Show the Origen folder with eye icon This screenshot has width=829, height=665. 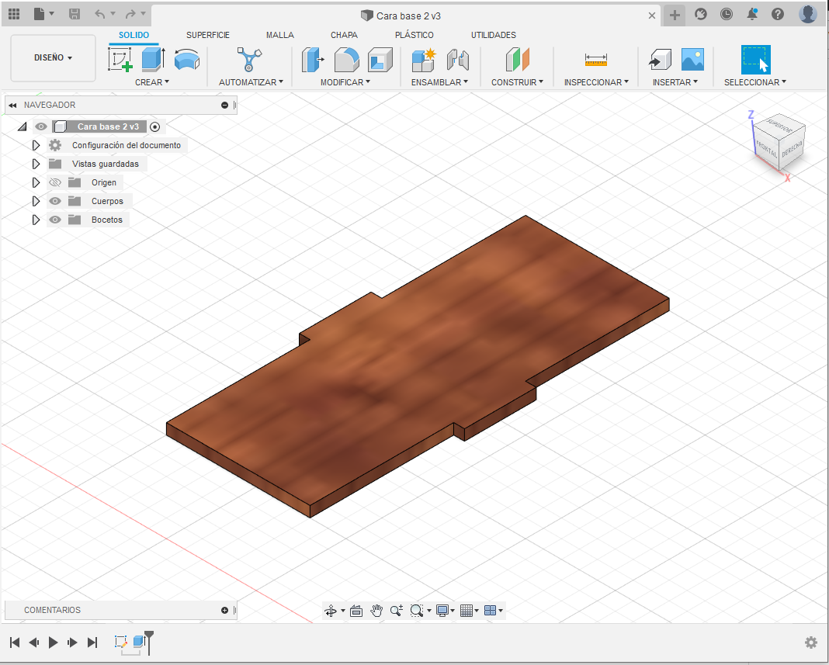55,182
